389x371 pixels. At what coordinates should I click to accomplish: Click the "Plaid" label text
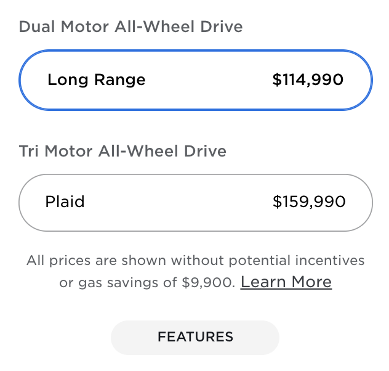[65, 202]
